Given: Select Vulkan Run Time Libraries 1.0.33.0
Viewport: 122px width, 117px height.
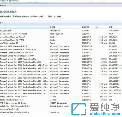Looking at the screenshot, I should [x=14, y=112].
